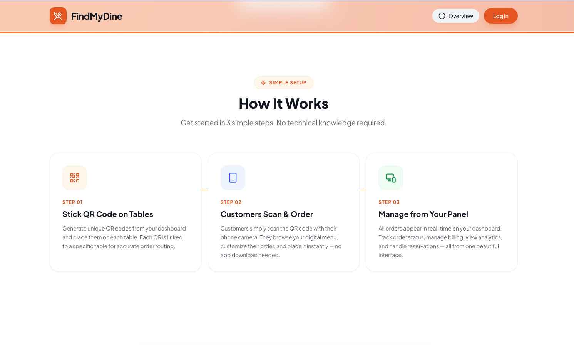Click the Stick QR Code on Tables heading
Viewport: 574px width, 345px height.
108,214
